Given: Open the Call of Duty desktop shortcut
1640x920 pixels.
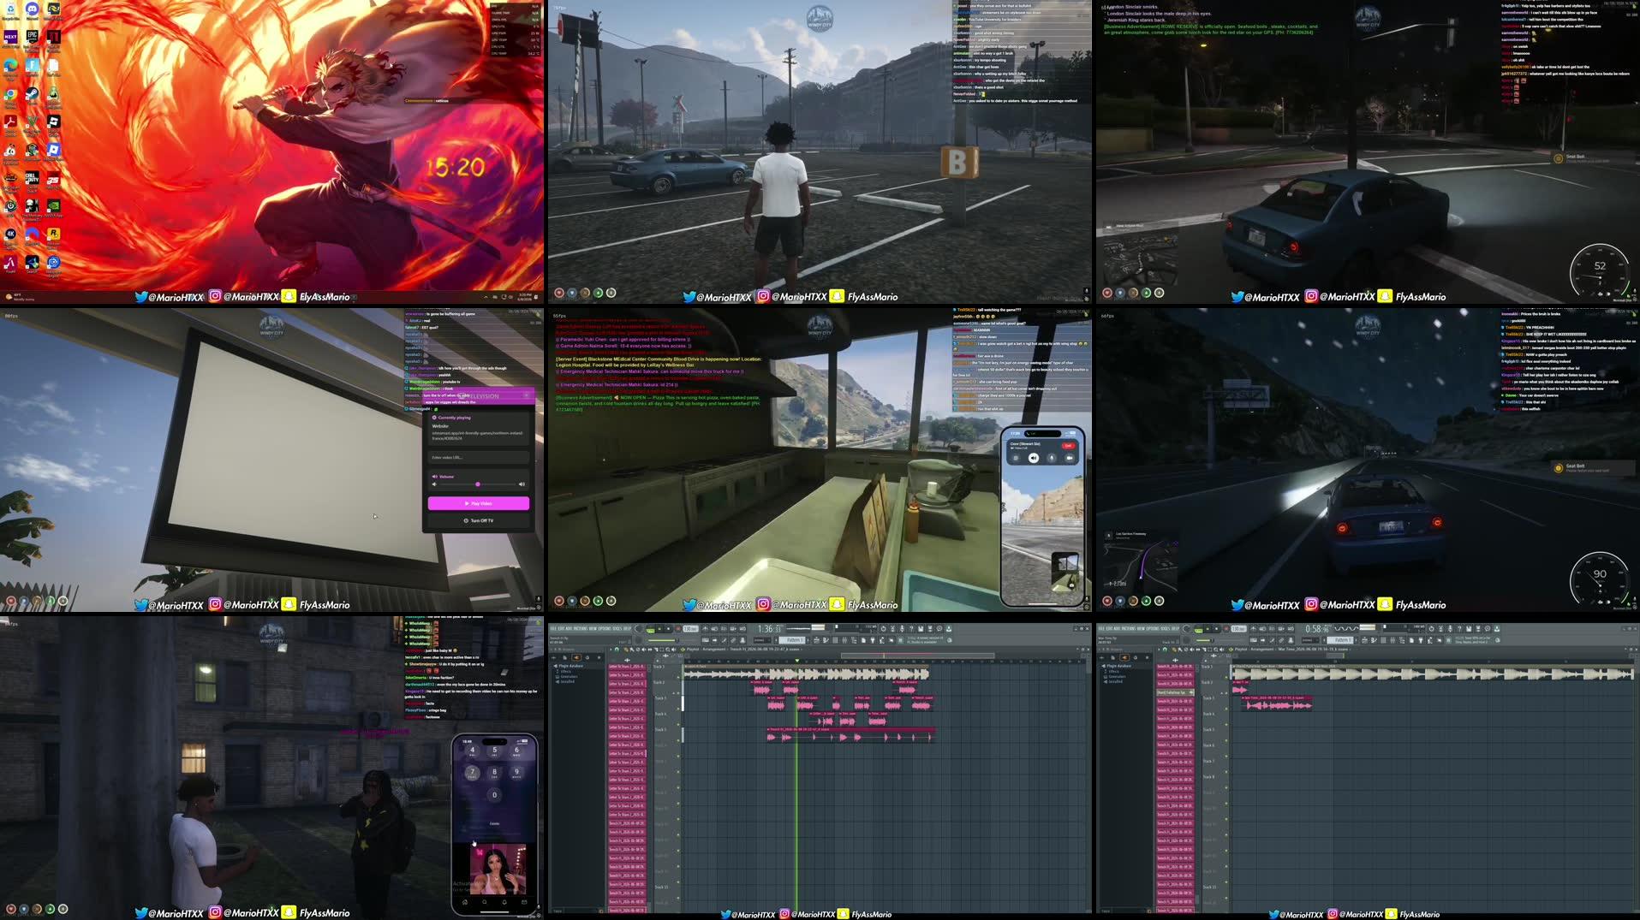Looking at the screenshot, I should pos(33,177).
